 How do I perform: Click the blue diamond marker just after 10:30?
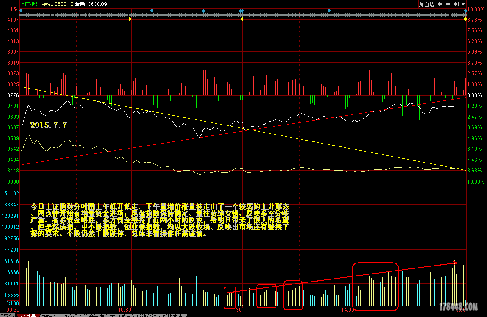pyautogui.click(x=152, y=11)
